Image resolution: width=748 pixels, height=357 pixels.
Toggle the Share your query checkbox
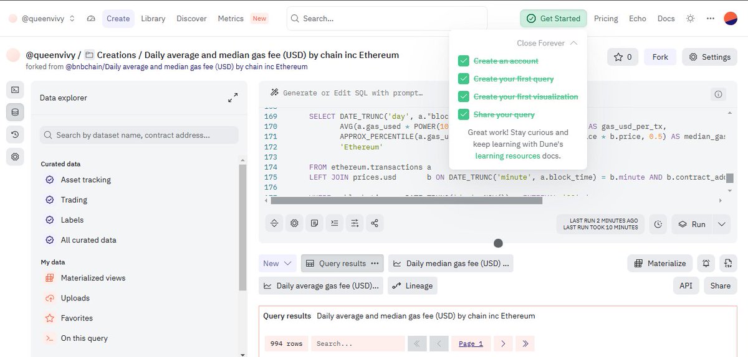(x=463, y=114)
